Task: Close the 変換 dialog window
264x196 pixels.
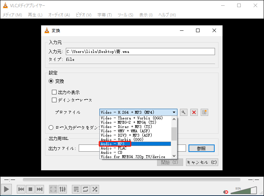Action: tap(214, 30)
